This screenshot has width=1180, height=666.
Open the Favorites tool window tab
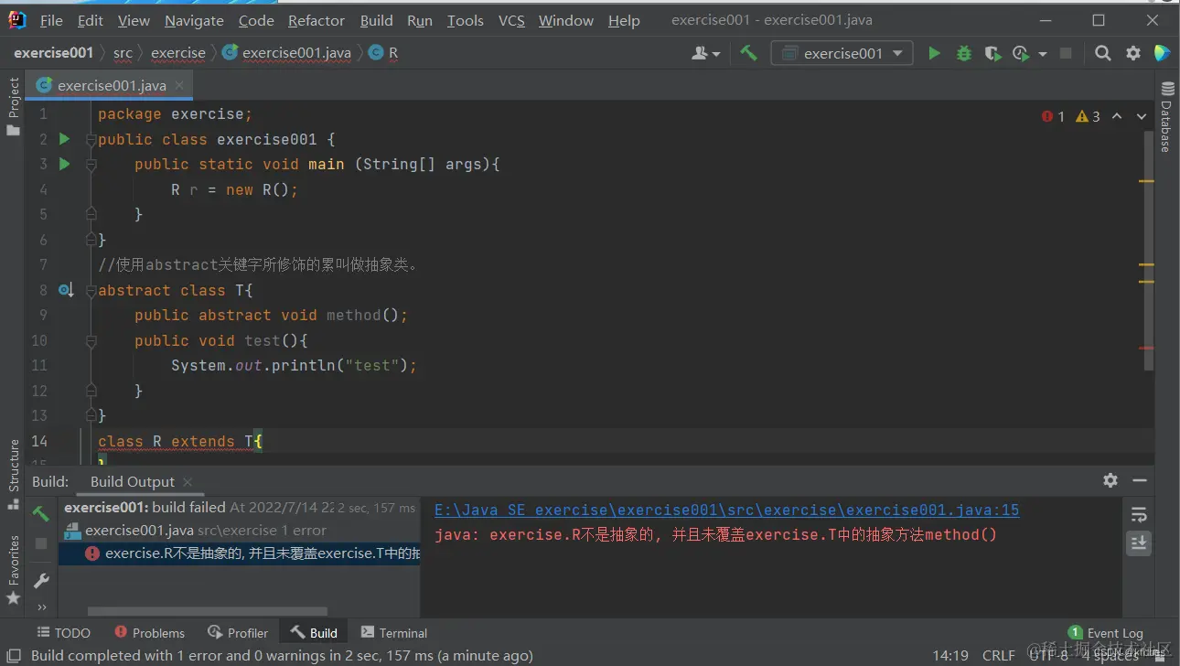click(13, 570)
